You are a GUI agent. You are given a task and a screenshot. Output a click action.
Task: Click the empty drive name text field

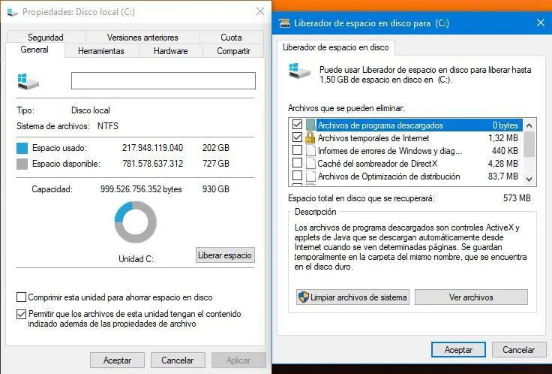(163, 80)
